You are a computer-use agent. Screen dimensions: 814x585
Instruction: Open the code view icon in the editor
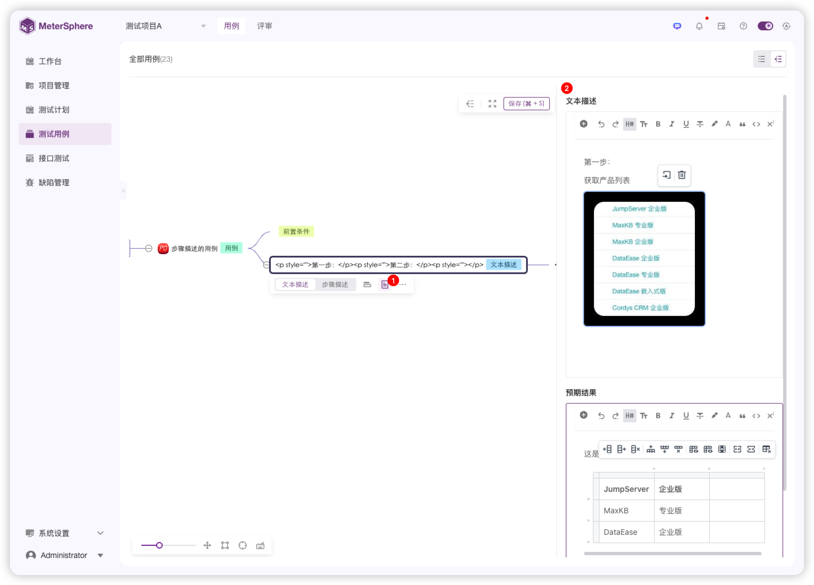click(756, 124)
